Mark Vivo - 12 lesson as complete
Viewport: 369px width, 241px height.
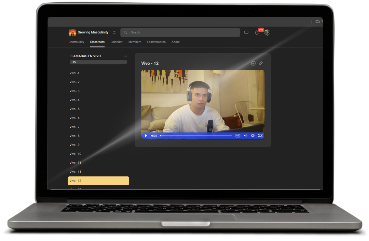click(x=253, y=63)
